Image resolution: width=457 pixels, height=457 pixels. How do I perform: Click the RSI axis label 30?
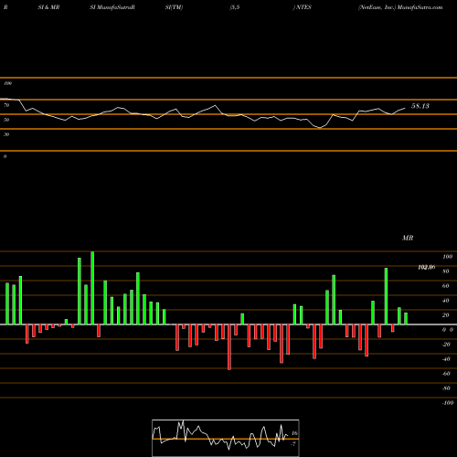[x=6, y=134]
